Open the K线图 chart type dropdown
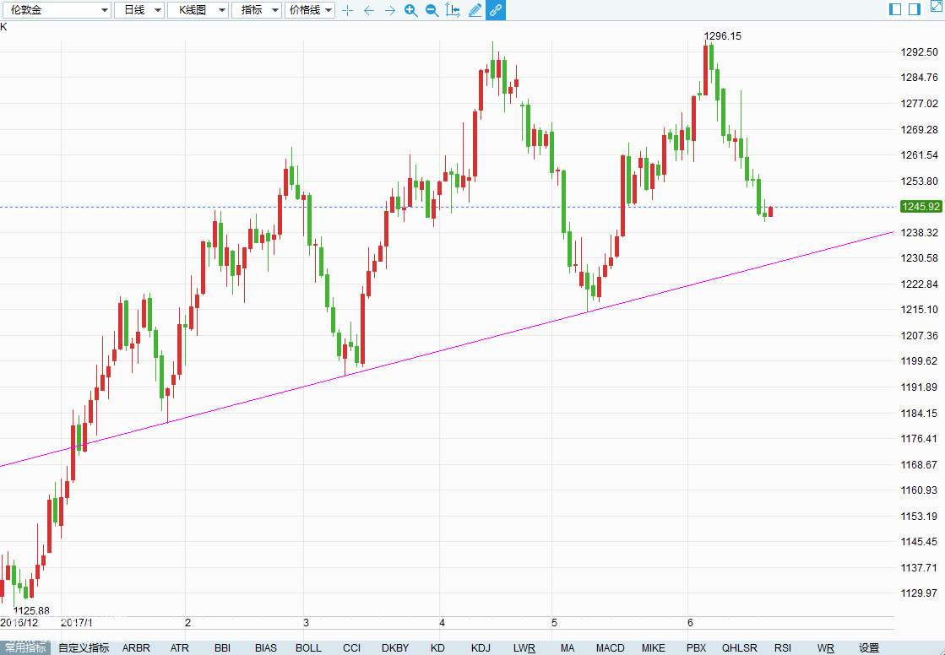This screenshot has width=945, height=655. (x=198, y=9)
